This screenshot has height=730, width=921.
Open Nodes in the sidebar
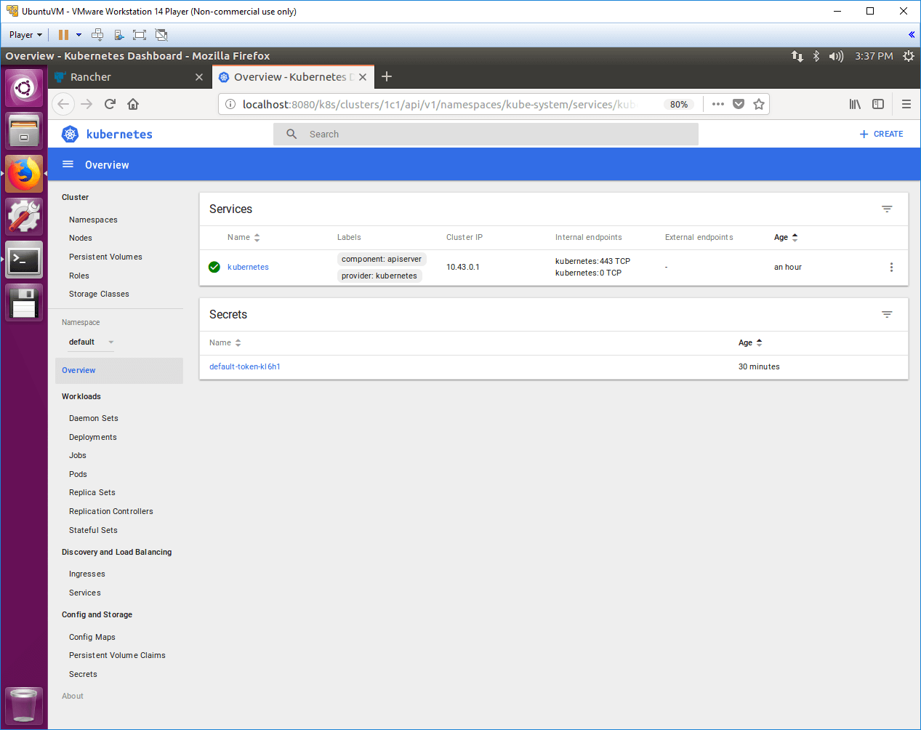coord(81,238)
